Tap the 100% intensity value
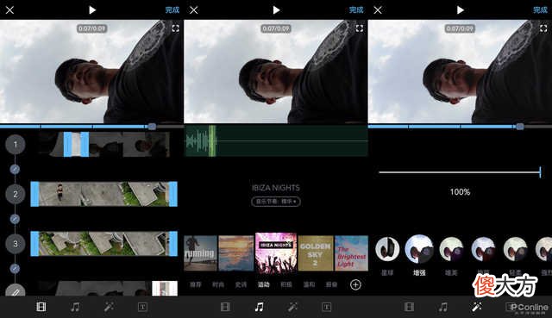Image resolution: width=552 pixels, height=318 pixels. coord(460,192)
